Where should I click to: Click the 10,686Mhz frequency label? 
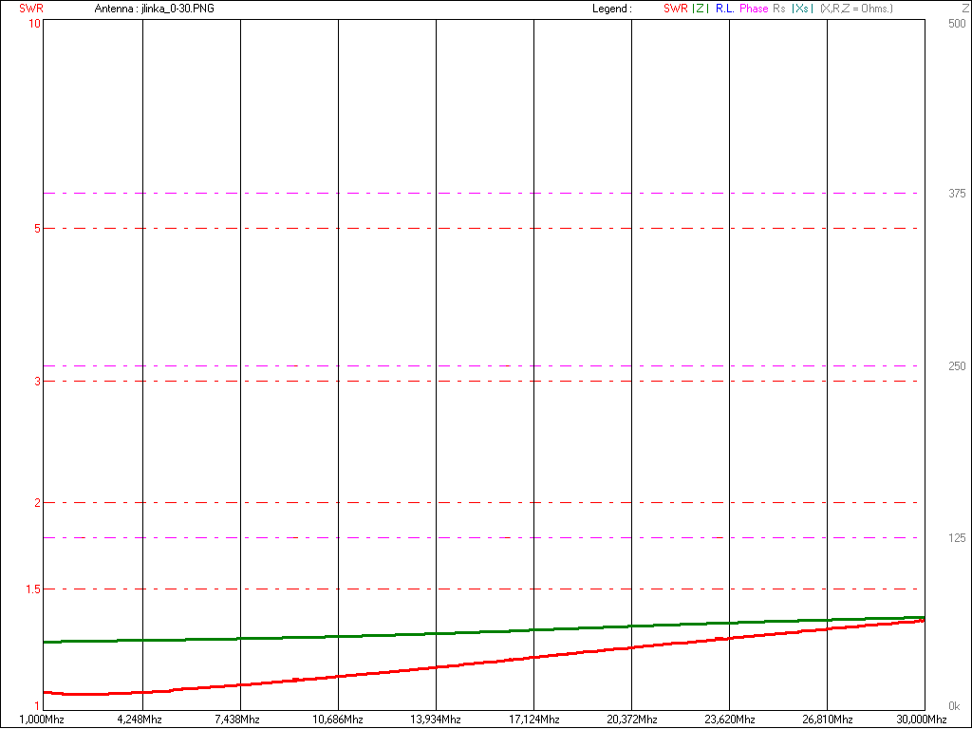tap(337, 720)
